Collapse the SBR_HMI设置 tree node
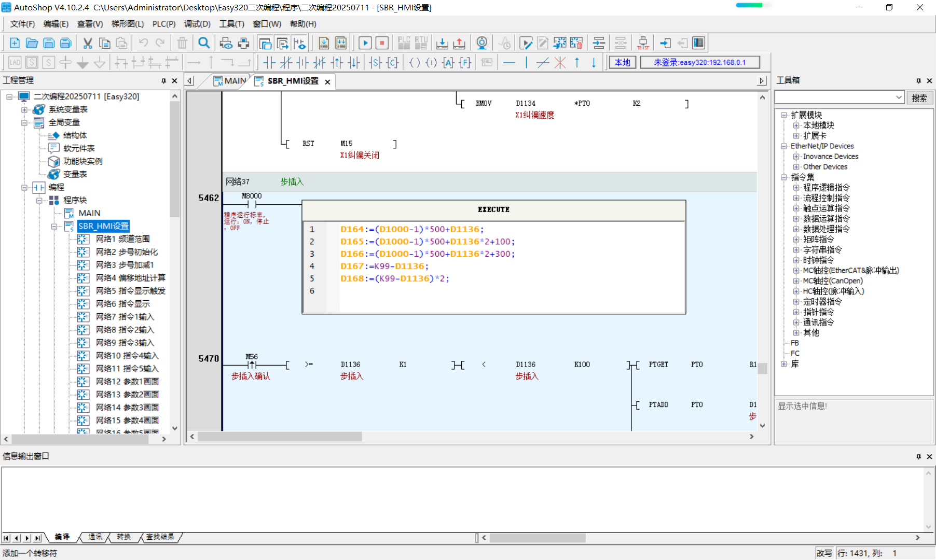 point(54,226)
